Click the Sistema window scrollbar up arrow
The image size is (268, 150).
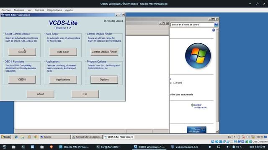[217, 30]
